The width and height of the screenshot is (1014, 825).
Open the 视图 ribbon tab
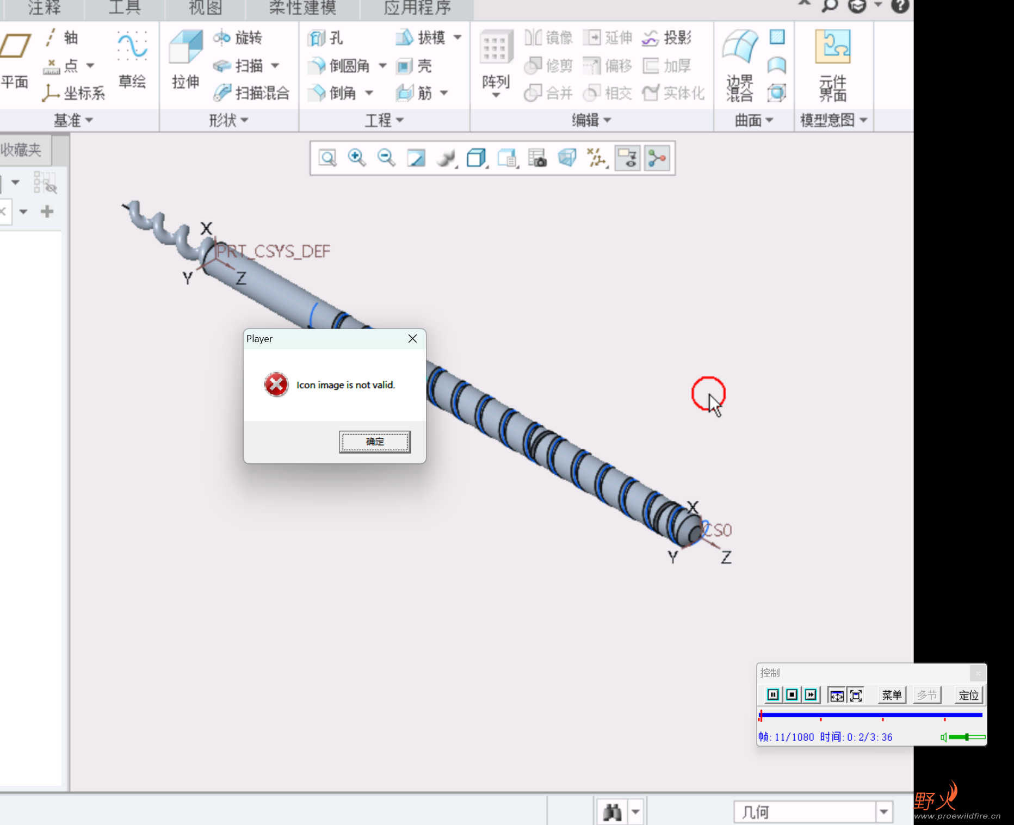pos(205,8)
